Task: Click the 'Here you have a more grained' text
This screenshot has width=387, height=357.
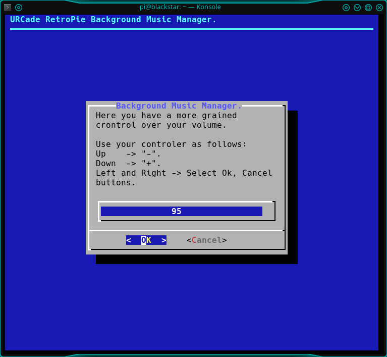Action: 167,116
